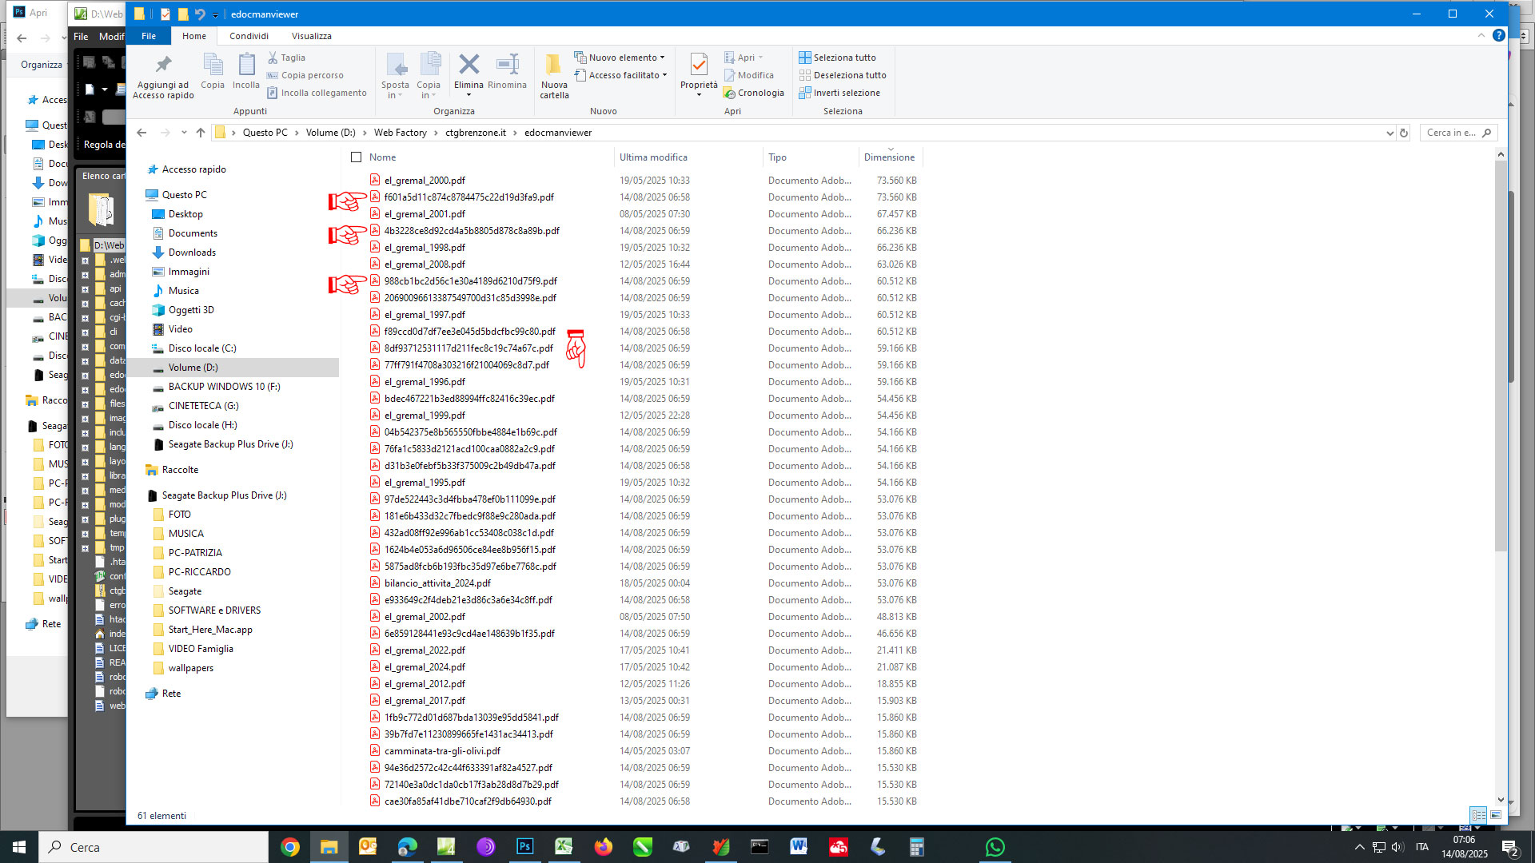The height and width of the screenshot is (863, 1535).
Task: Tick the select-all checkbox beside Nome header
Action: [357, 157]
